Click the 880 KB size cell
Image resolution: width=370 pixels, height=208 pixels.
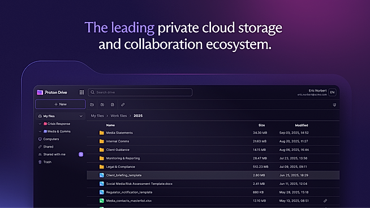pos(258,192)
